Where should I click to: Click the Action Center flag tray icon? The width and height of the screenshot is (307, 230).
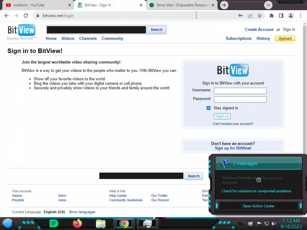(x=259, y=223)
